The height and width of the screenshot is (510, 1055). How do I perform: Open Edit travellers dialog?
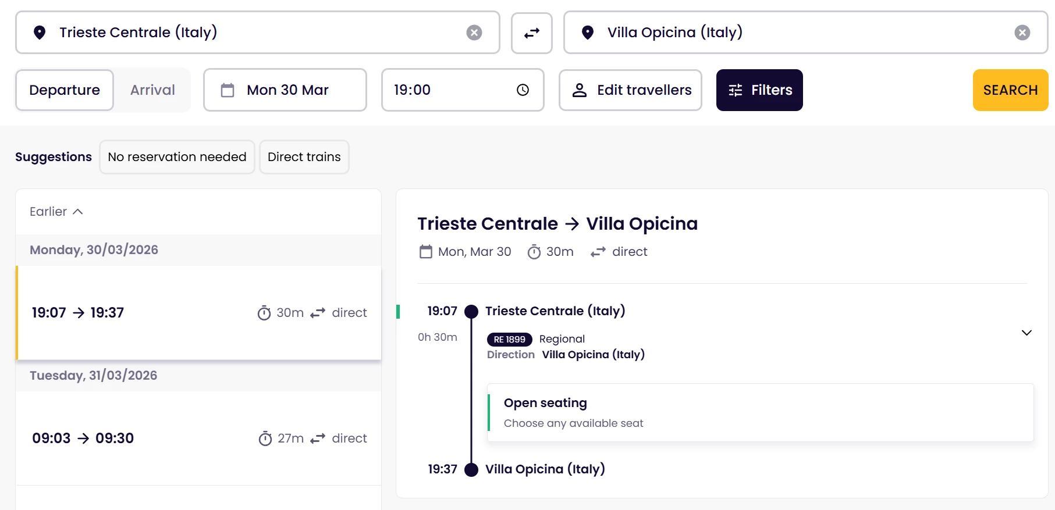click(x=630, y=90)
